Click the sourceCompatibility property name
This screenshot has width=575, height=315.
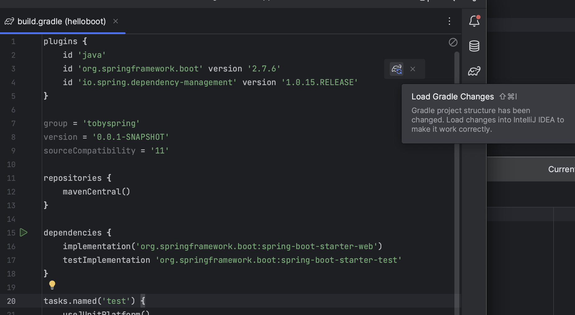[90, 151]
